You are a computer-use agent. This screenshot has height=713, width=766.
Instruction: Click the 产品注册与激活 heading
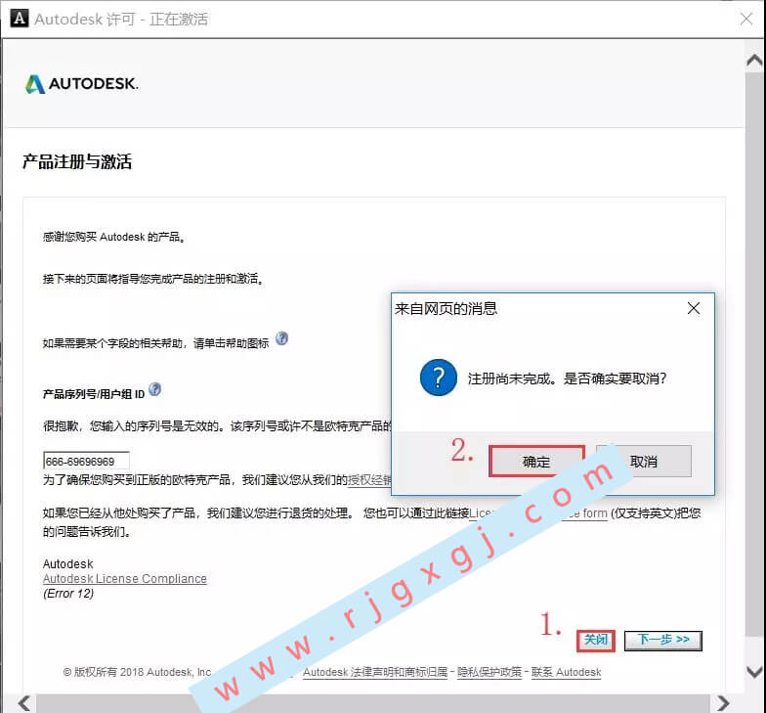(77, 161)
